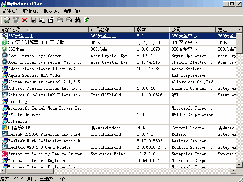
Task: Sort by 描述 column header
Action: coord(226,29)
